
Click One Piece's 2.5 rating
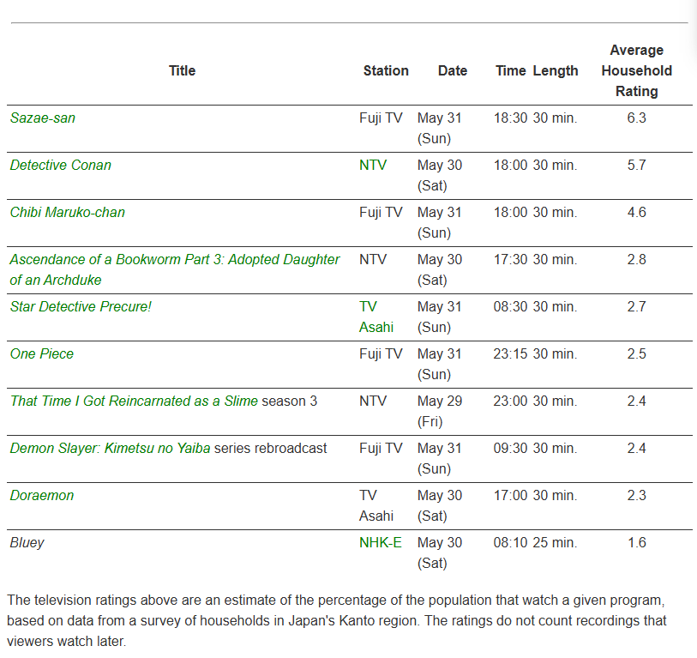(x=636, y=353)
